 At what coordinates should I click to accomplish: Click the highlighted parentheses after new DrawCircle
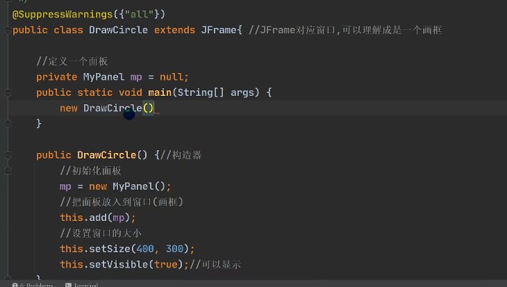[x=148, y=108]
